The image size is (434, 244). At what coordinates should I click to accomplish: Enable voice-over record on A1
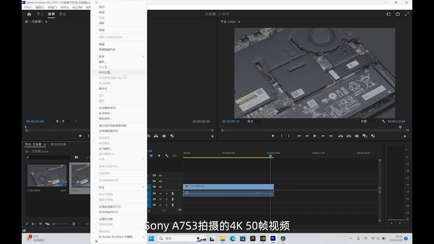pyautogui.click(x=173, y=194)
